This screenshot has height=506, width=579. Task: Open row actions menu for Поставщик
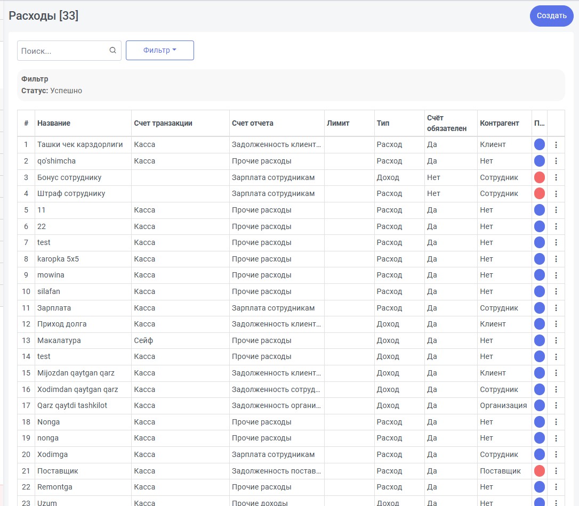tap(556, 471)
